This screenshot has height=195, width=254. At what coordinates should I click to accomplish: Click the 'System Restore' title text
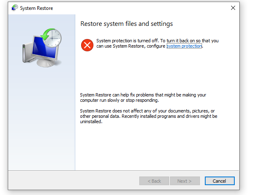coord(36,8)
